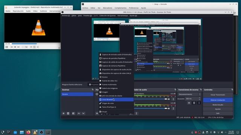Image resolution: width=241 pixels, height=135 pixels.
Task: Open VLC Medio menu
Action: [8, 11]
